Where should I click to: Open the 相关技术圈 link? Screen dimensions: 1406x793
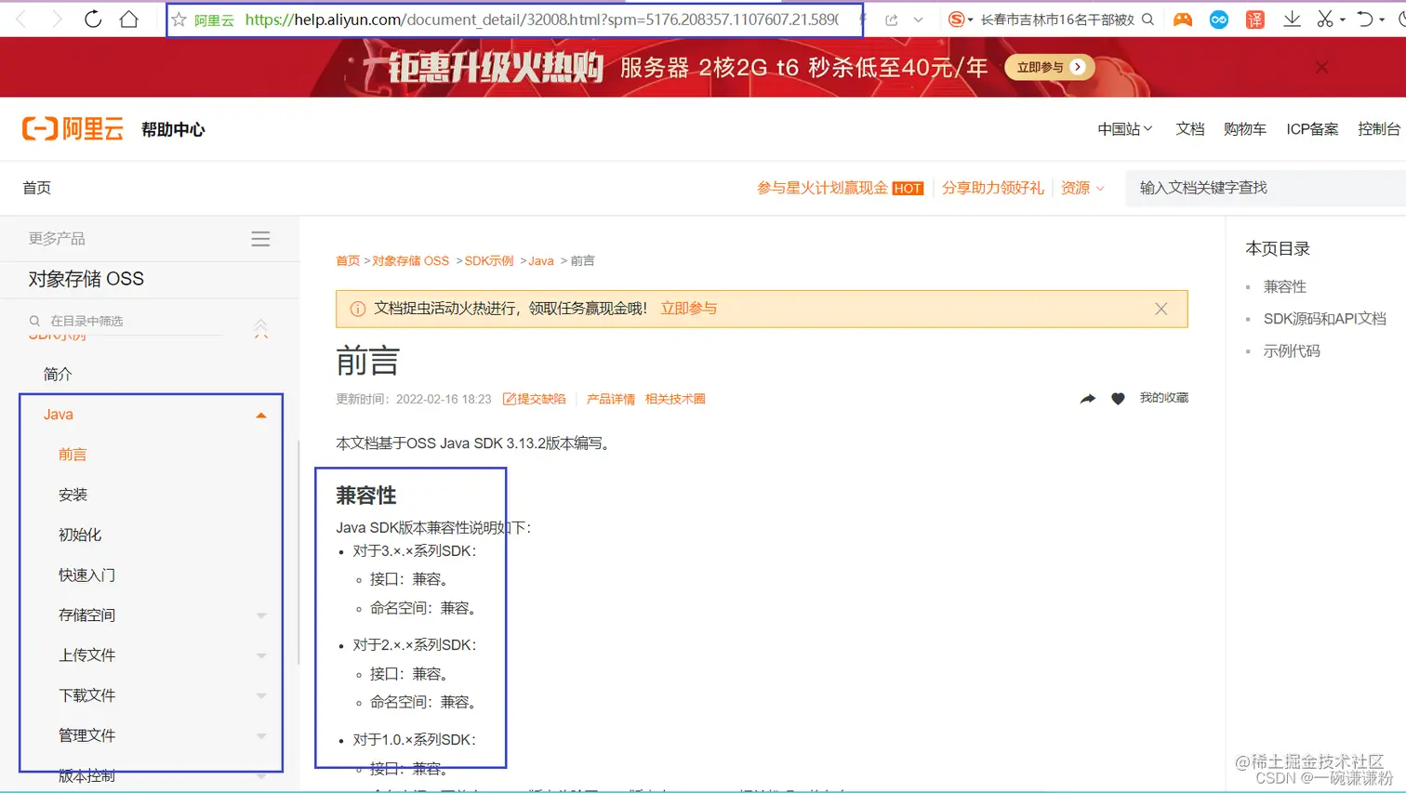coord(675,399)
